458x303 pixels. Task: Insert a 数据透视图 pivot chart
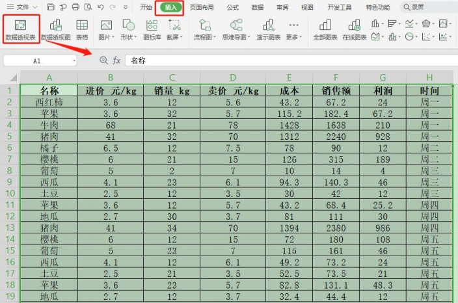pos(56,29)
